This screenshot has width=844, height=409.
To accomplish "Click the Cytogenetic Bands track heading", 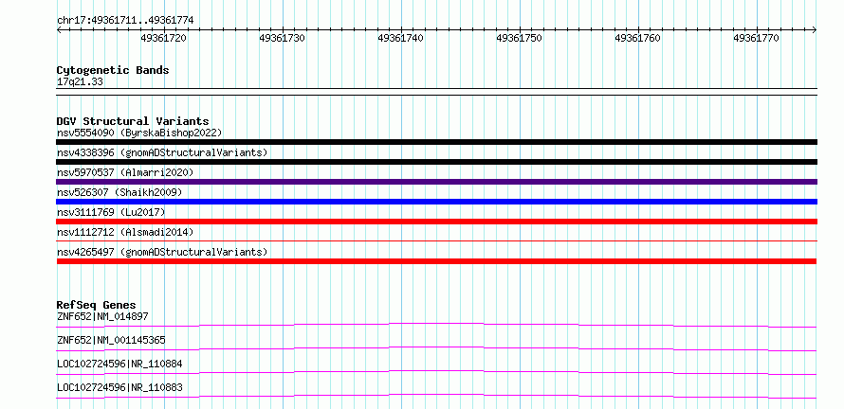I will tap(113, 70).
